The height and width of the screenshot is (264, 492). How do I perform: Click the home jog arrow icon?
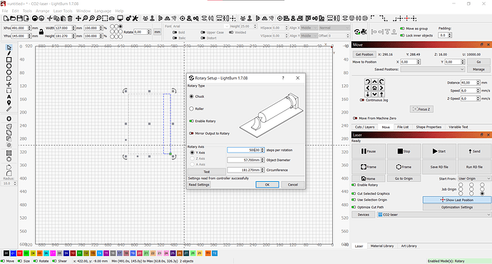click(374, 88)
